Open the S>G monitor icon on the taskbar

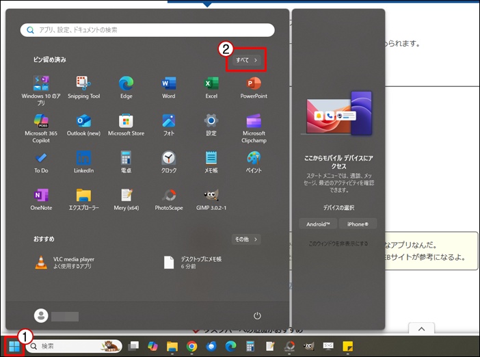(328, 345)
